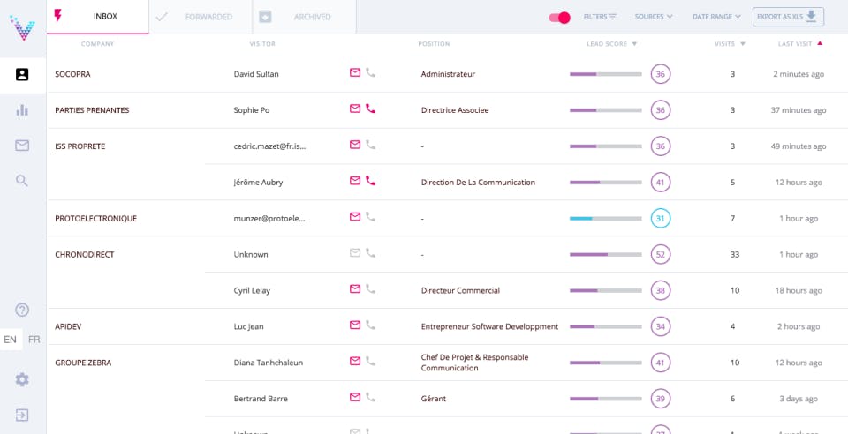Screen dimensions: 848x434
Task: Toggle the pink switch in the top bar
Action: (559, 17)
